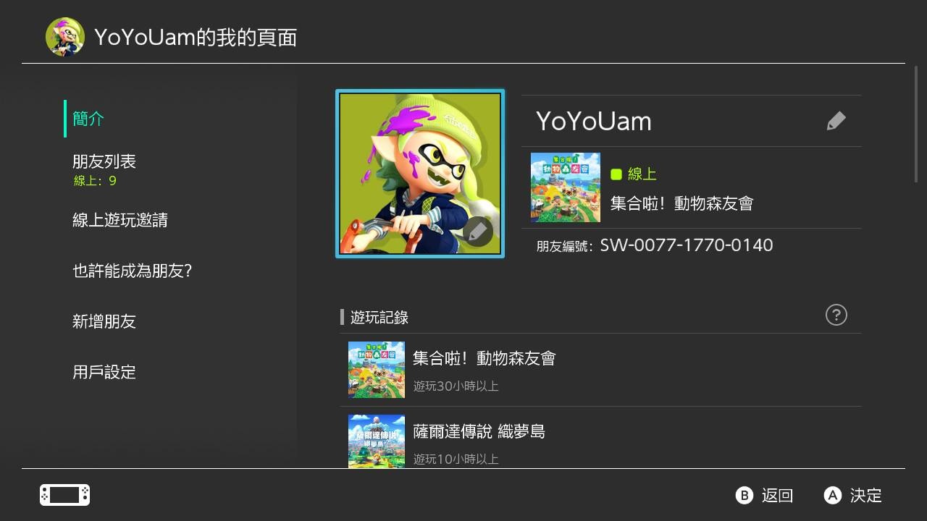Open 線上遊玩邀請 in the sidebar
Image resolution: width=927 pixels, height=521 pixels.
[120, 220]
